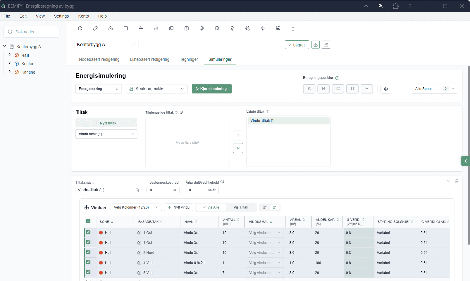The height and width of the screenshot is (281, 470).
Task: Open the Energimerking dropdown
Action: point(99,89)
